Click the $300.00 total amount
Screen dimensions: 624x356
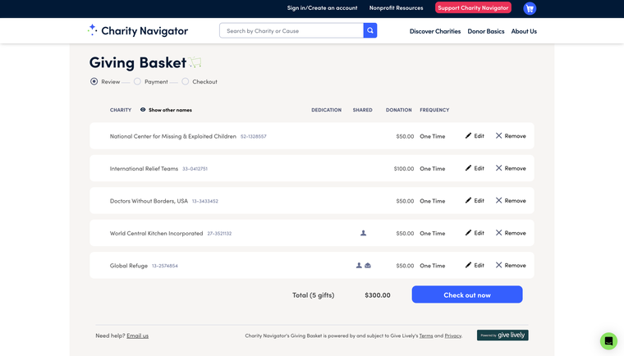378,295
